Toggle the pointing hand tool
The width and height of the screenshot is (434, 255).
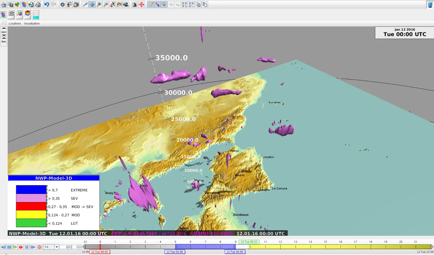tap(164, 5)
